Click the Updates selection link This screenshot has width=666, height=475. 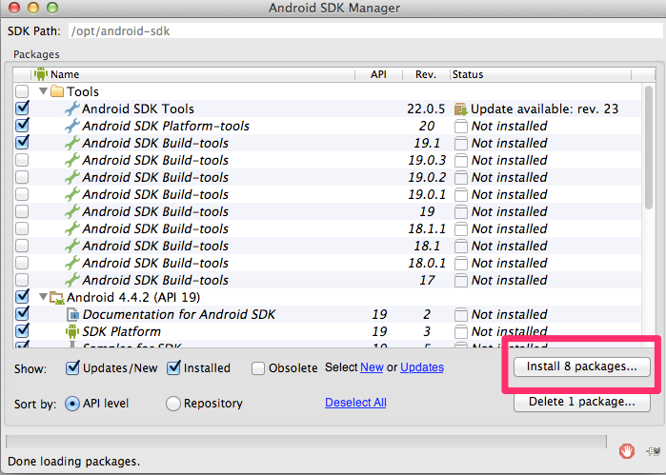click(422, 367)
